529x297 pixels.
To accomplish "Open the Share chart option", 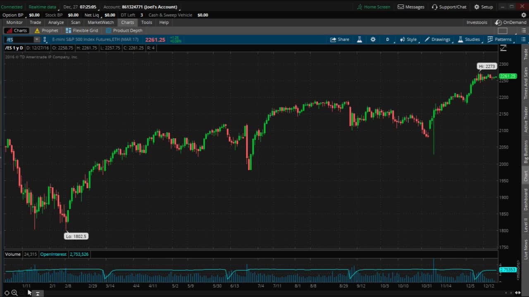I will point(340,40).
